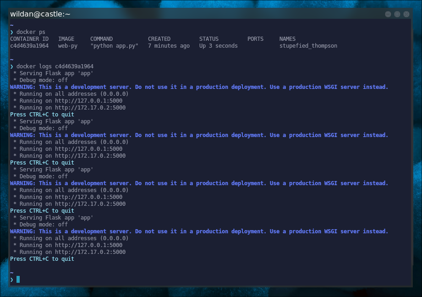The height and width of the screenshot is (297, 422).
Task: Maximize the terminal window
Action: coord(397,14)
